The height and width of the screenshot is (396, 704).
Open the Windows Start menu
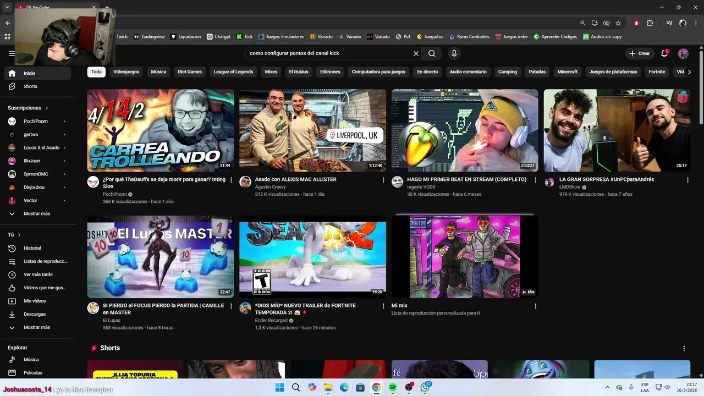(x=279, y=387)
